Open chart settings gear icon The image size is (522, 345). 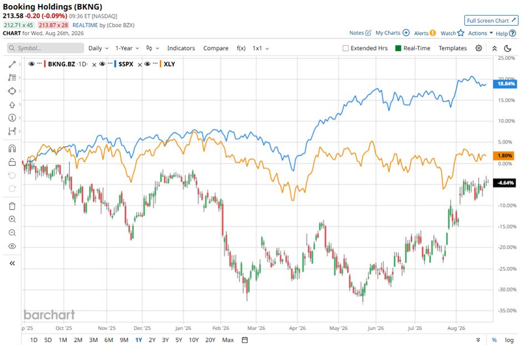click(478, 48)
